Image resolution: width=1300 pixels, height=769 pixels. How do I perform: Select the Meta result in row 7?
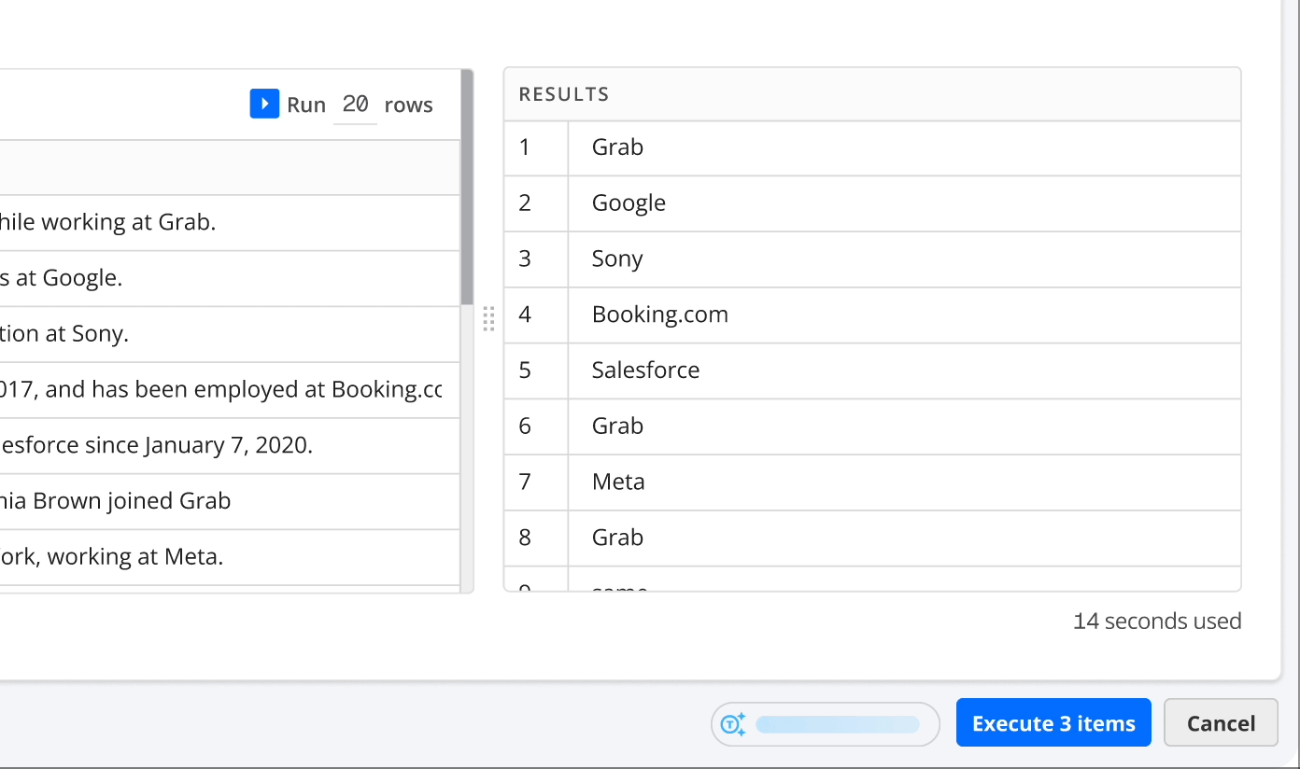tap(618, 482)
